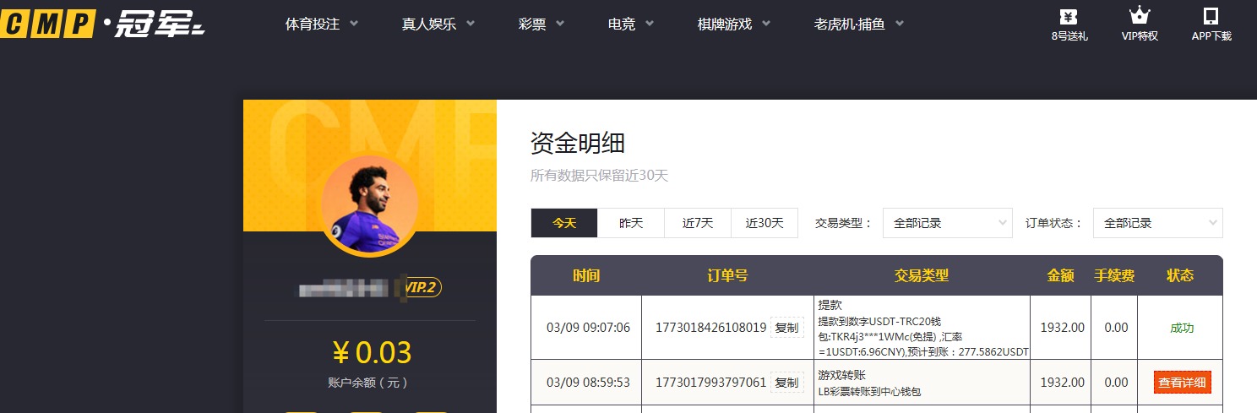Expand the 老虎机·捕鱼 menu
This screenshot has width=1257, height=413.
click(859, 24)
